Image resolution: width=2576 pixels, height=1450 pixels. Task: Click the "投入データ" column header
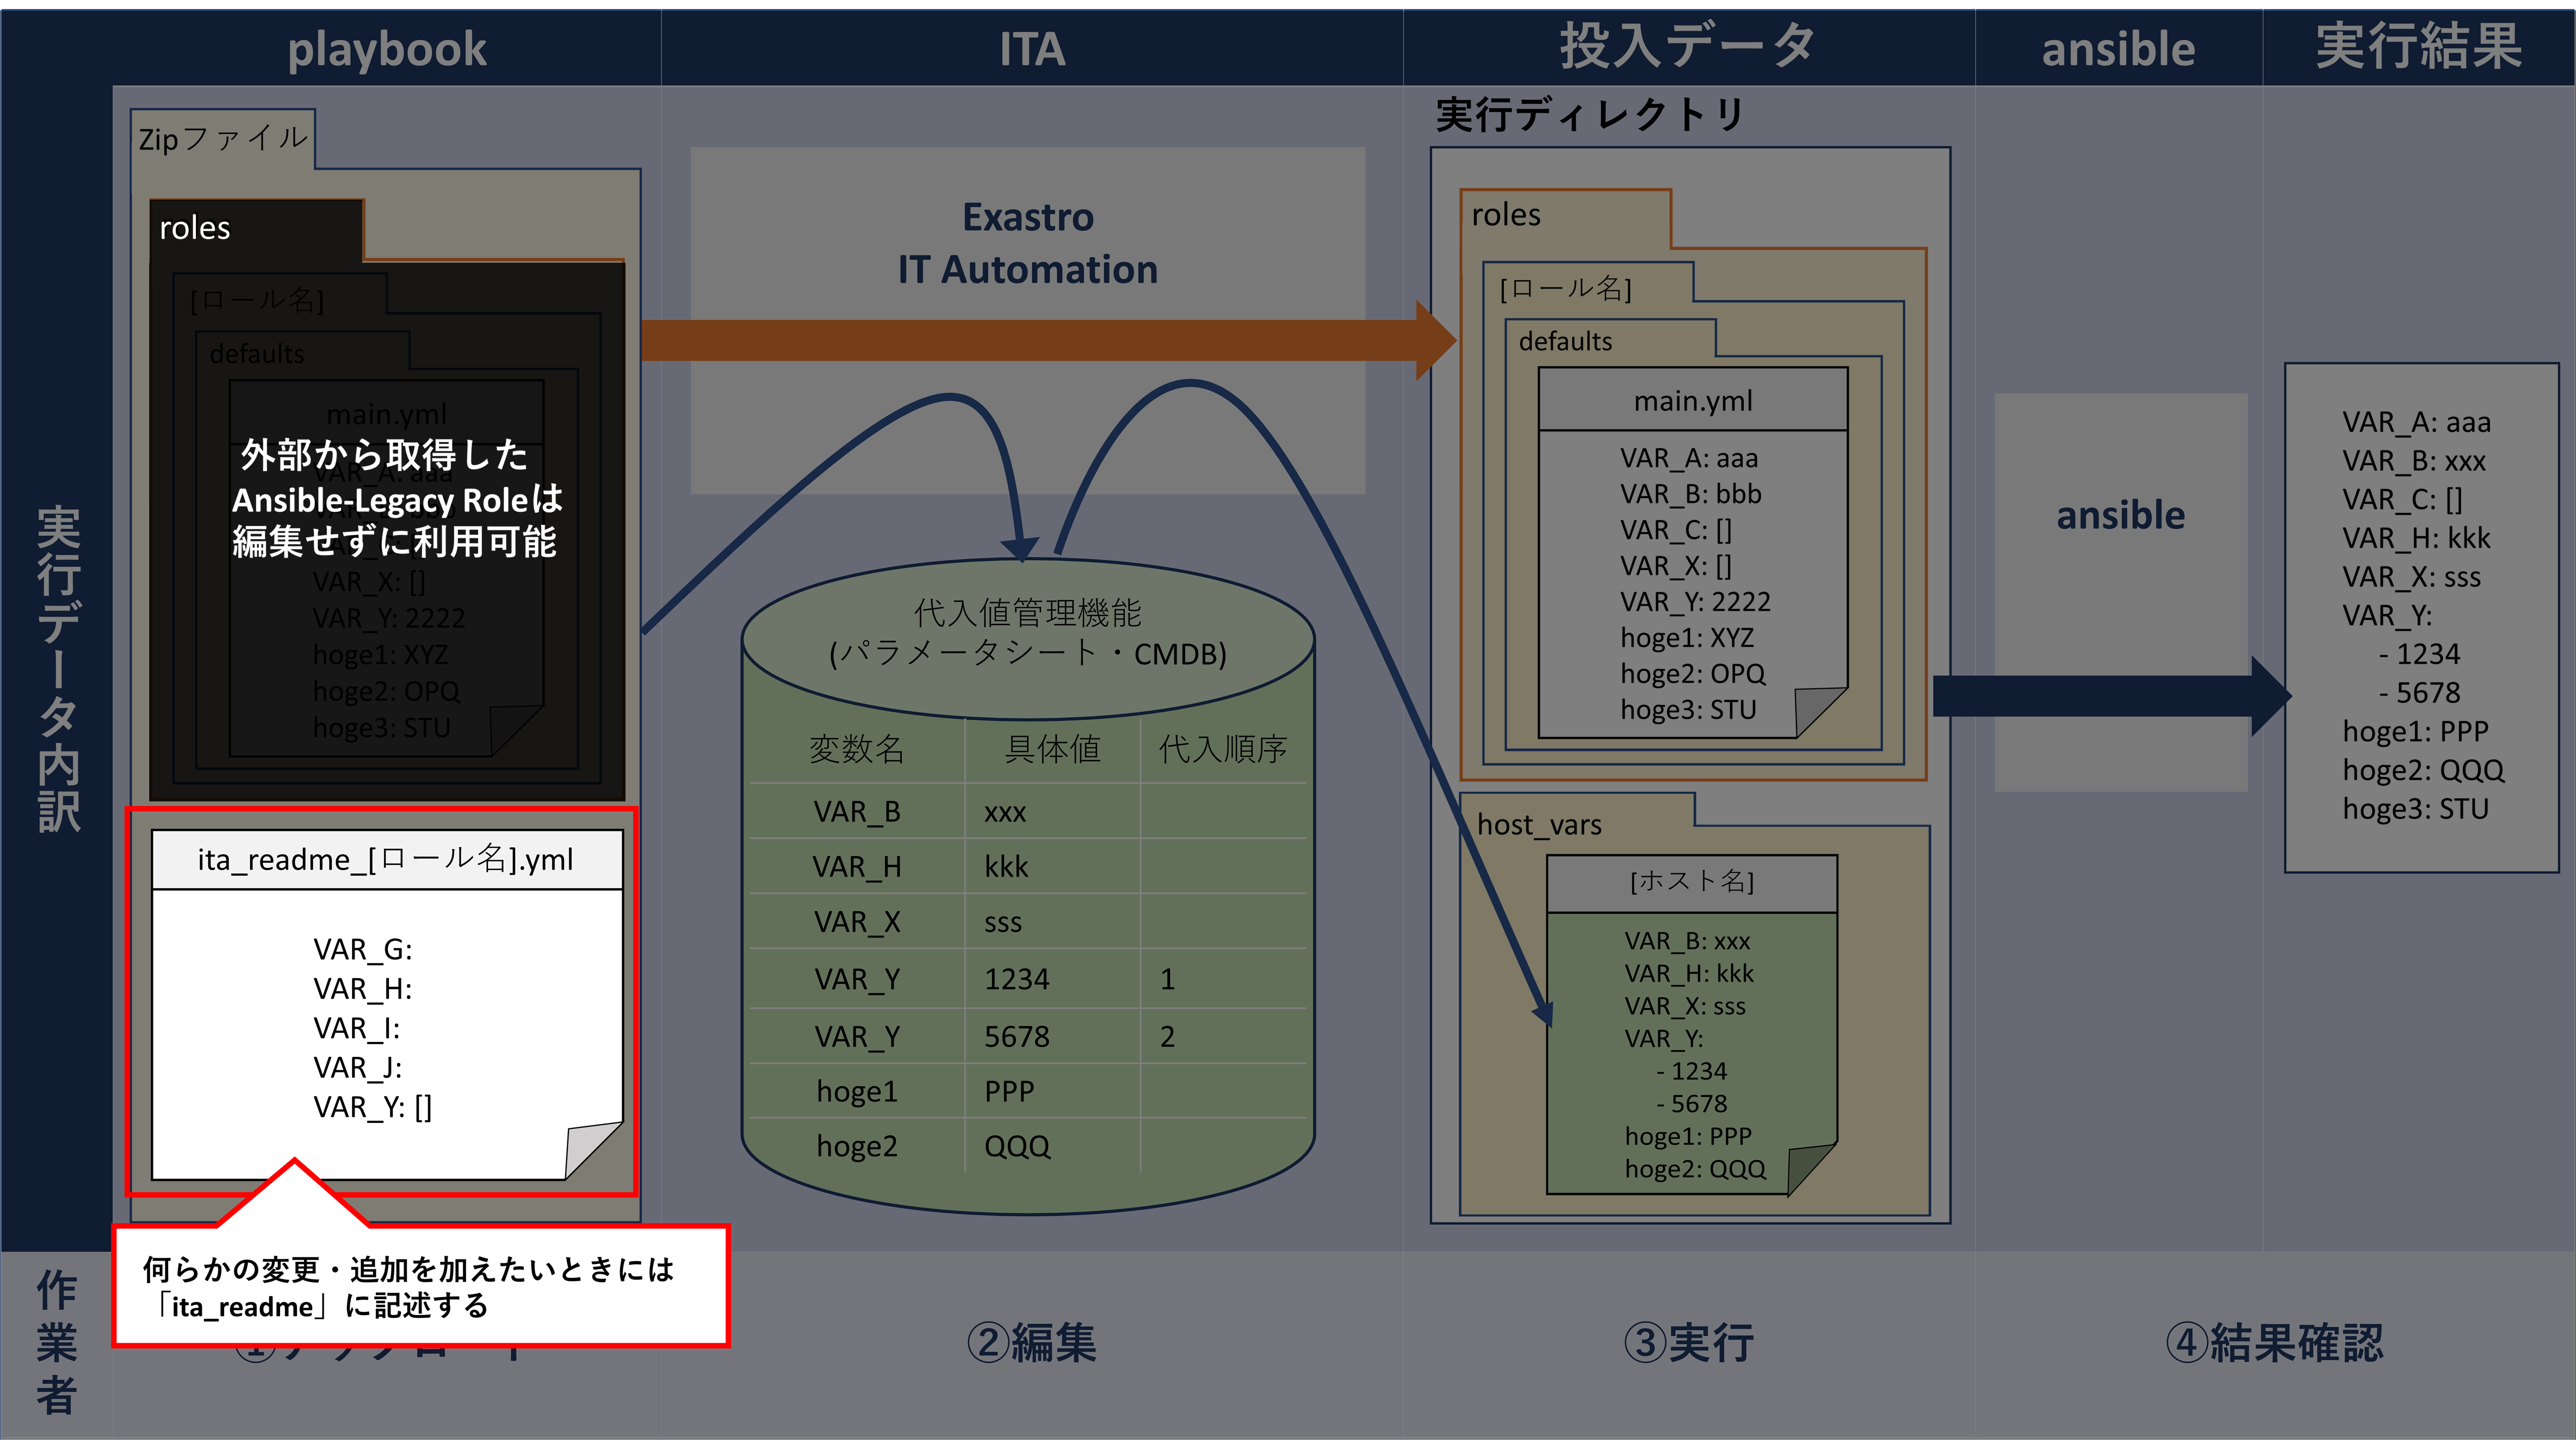[x=1687, y=47]
